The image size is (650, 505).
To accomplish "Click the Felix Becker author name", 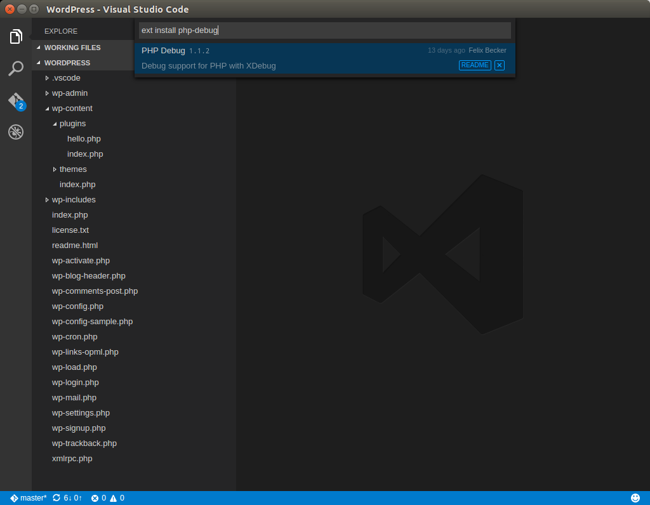I will coord(487,50).
